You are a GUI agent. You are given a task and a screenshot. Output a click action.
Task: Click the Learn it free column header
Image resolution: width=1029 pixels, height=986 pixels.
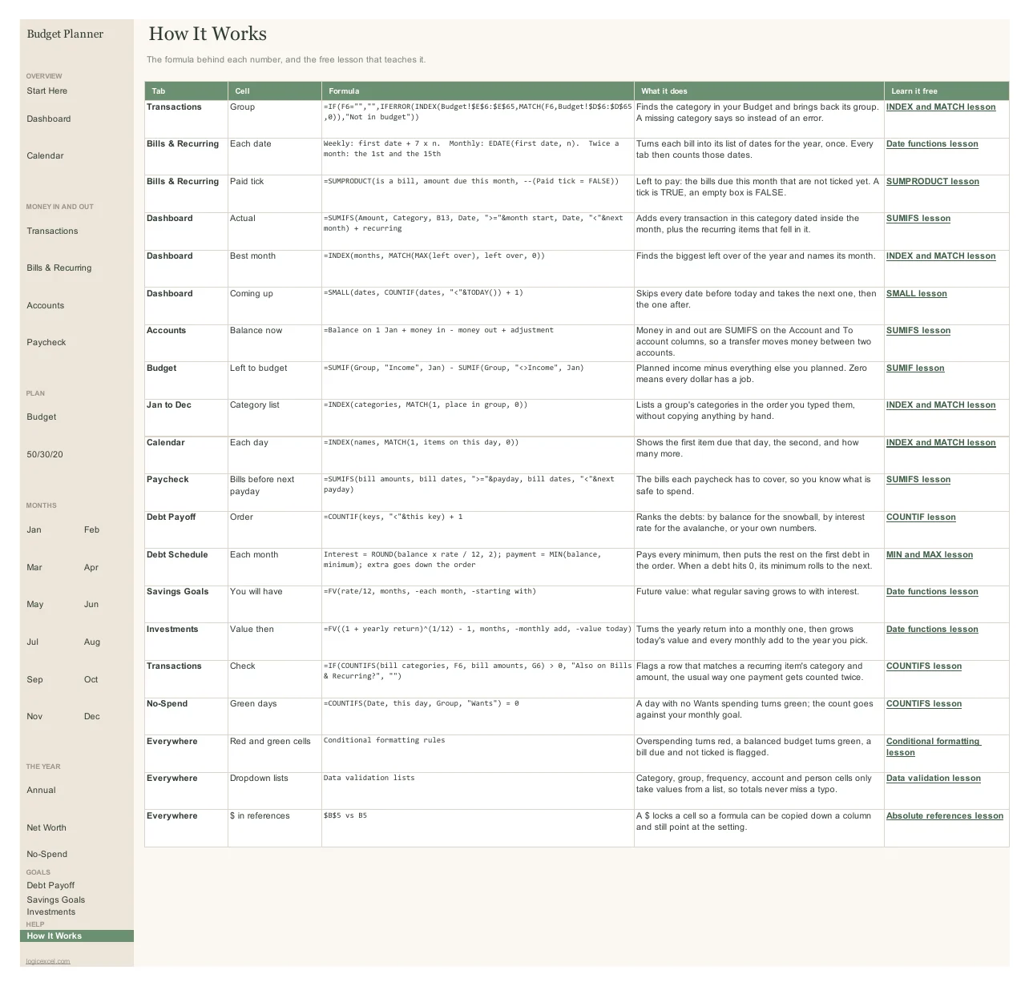(x=946, y=91)
